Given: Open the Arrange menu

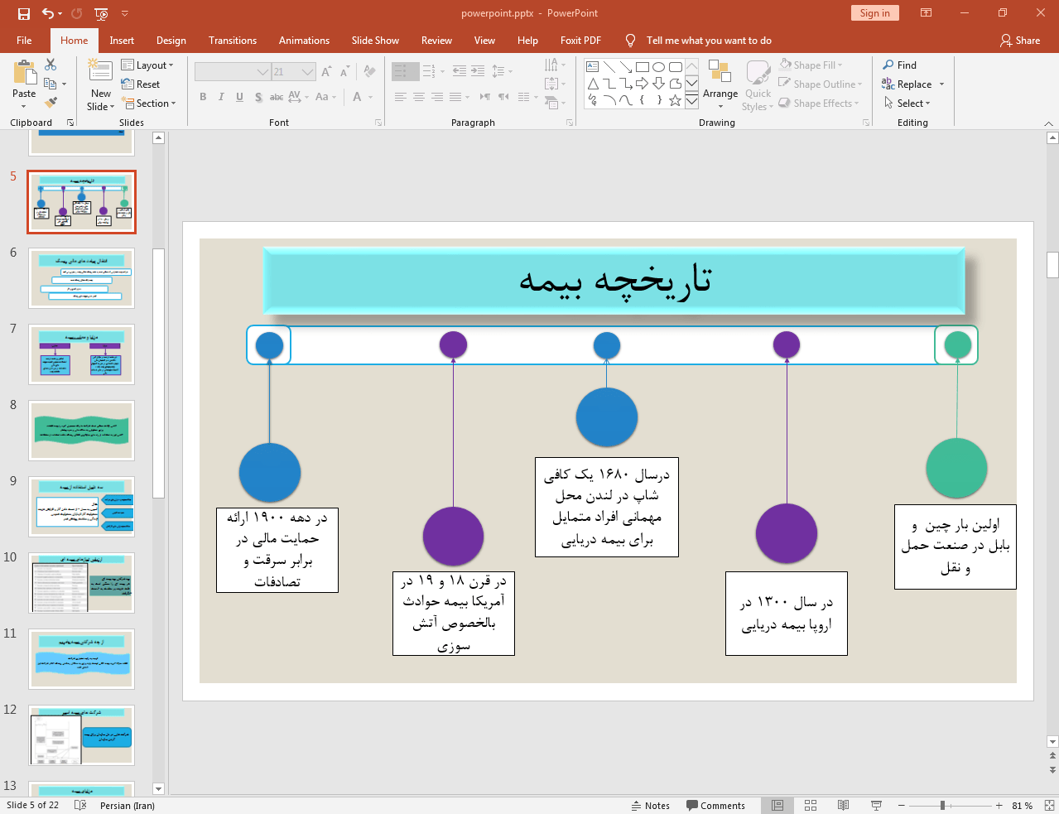Looking at the screenshot, I should point(720,84).
